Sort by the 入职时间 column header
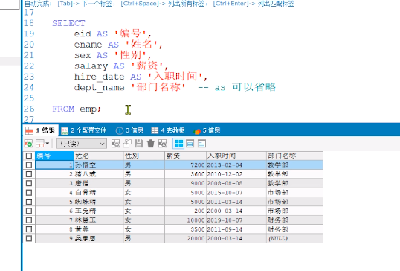This screenshot has width=400, height=271. (x=236, y=156)
